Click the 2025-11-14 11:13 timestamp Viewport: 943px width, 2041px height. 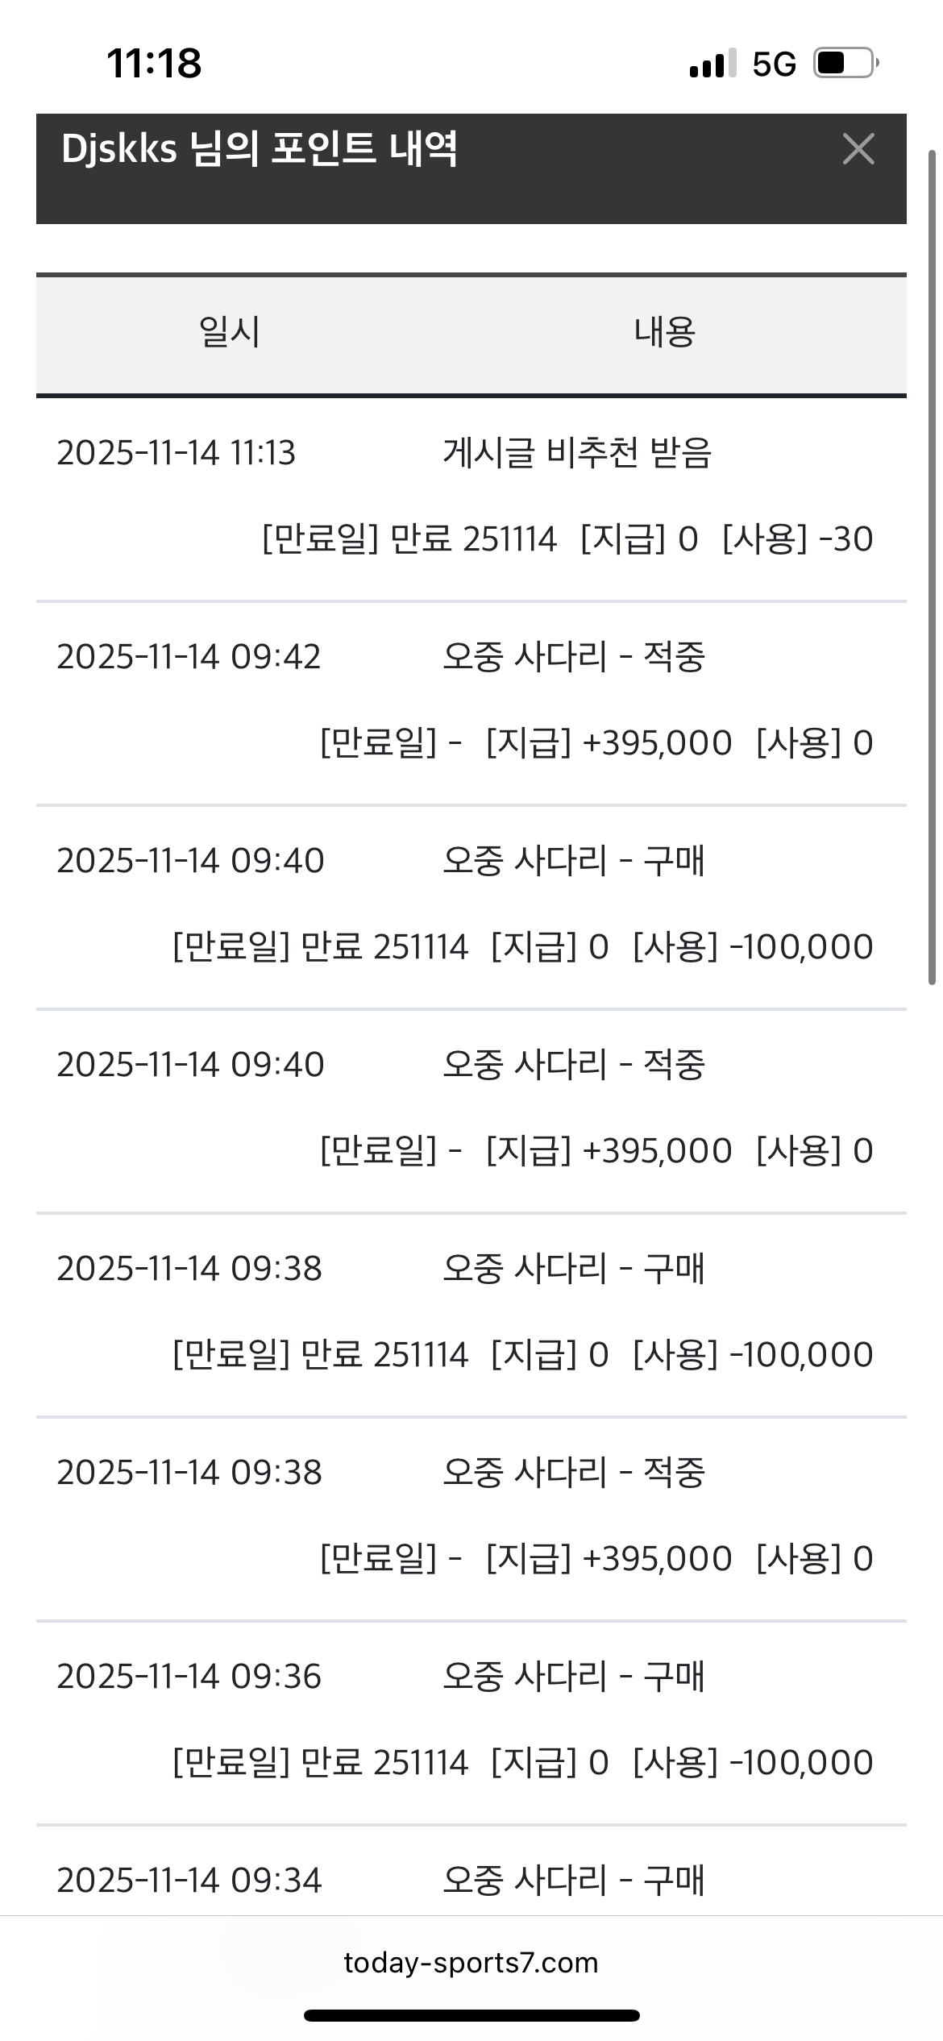pos(176,453)
